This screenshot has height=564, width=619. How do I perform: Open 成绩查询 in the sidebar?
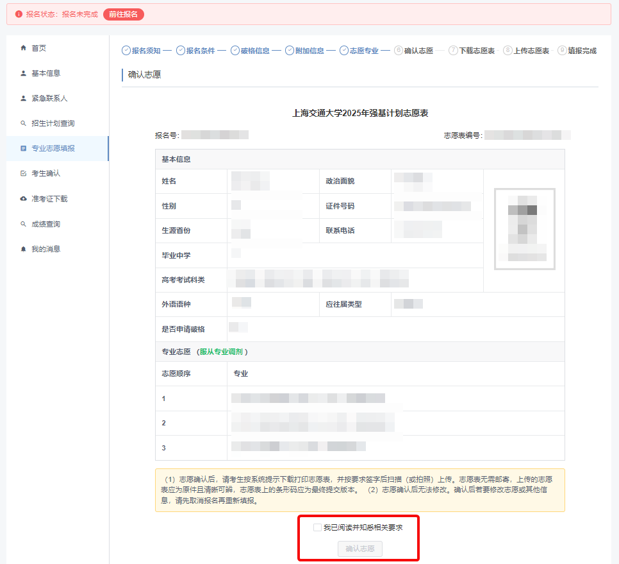coord(57,224)
